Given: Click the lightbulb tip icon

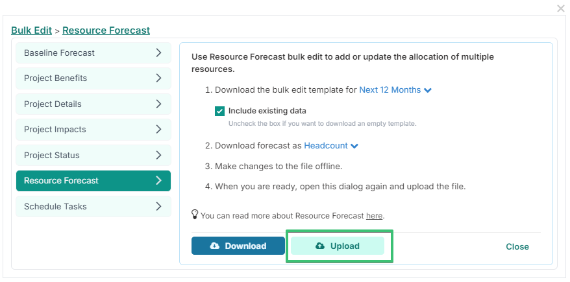Looking at the screenshot, I should tap(195, 214).
